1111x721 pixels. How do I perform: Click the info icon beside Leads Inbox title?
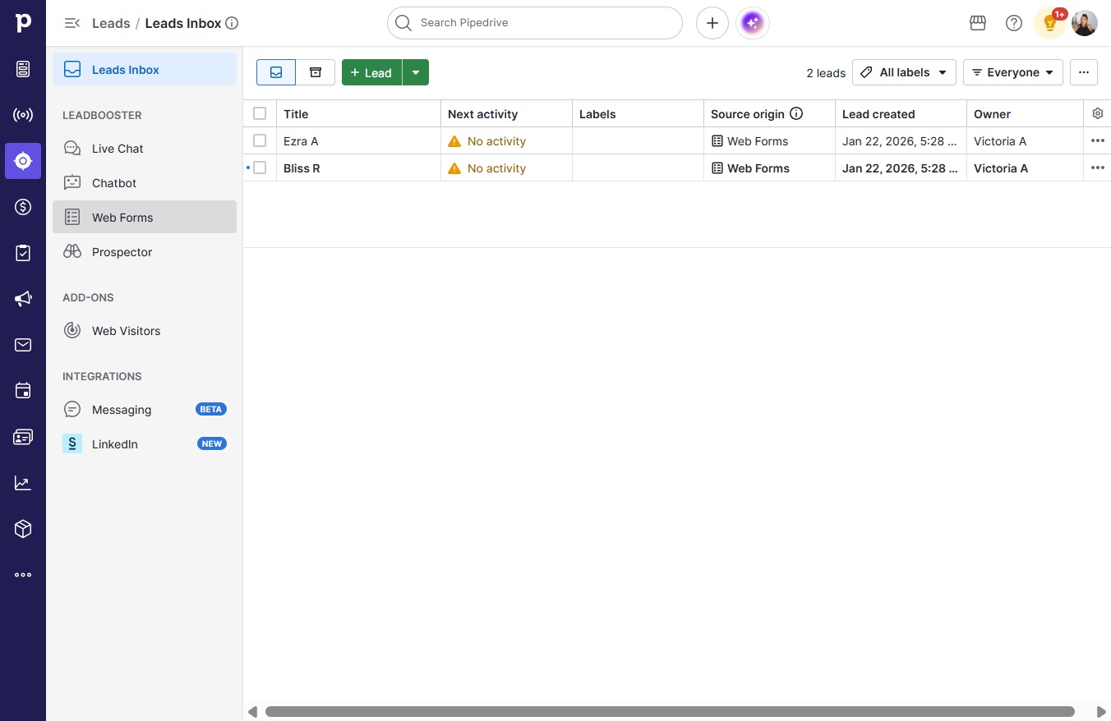click(232, 23)
